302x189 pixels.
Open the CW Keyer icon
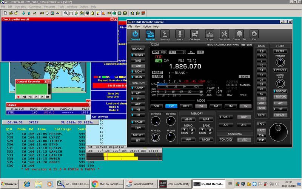point(194,34)
